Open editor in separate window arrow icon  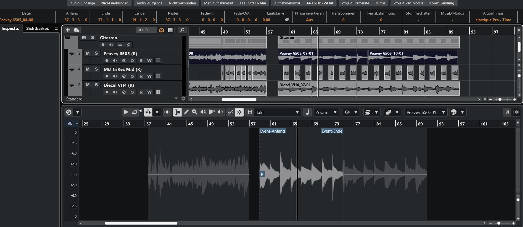[507, 112]
